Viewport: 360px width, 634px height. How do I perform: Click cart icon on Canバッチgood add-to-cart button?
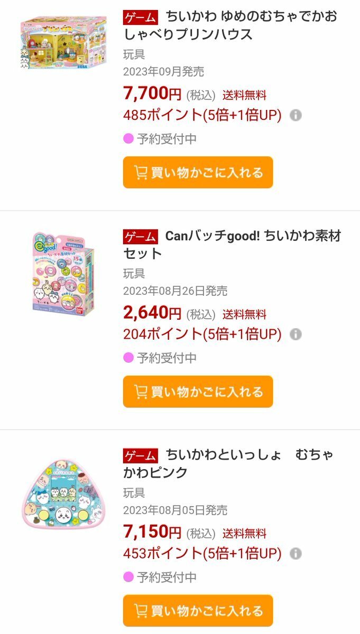141,391
